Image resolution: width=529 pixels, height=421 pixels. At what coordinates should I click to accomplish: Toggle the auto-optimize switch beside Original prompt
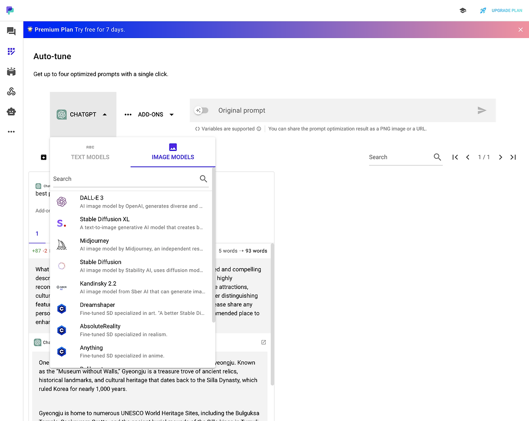click(202, 110)
